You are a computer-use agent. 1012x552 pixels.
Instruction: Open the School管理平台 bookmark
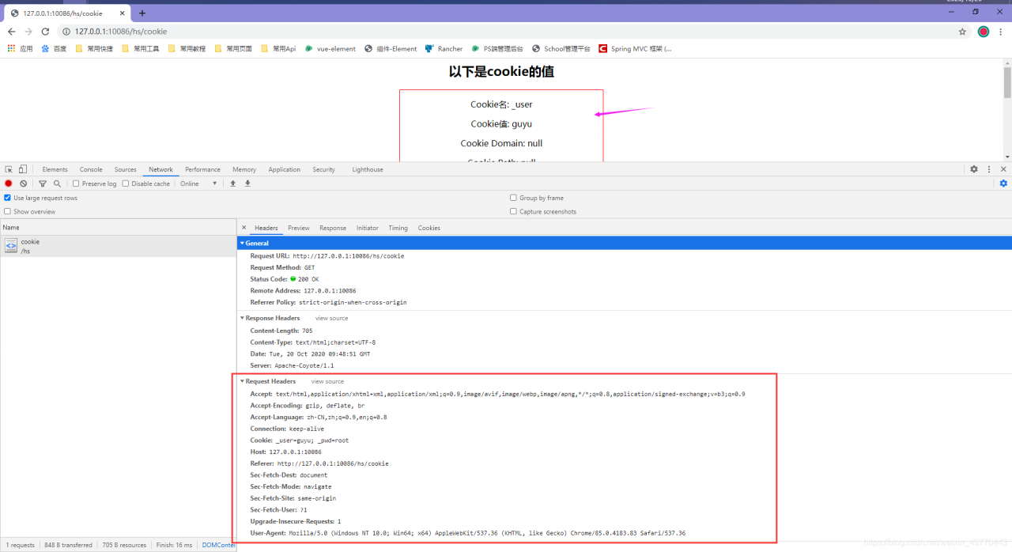[x=561, y=48]
